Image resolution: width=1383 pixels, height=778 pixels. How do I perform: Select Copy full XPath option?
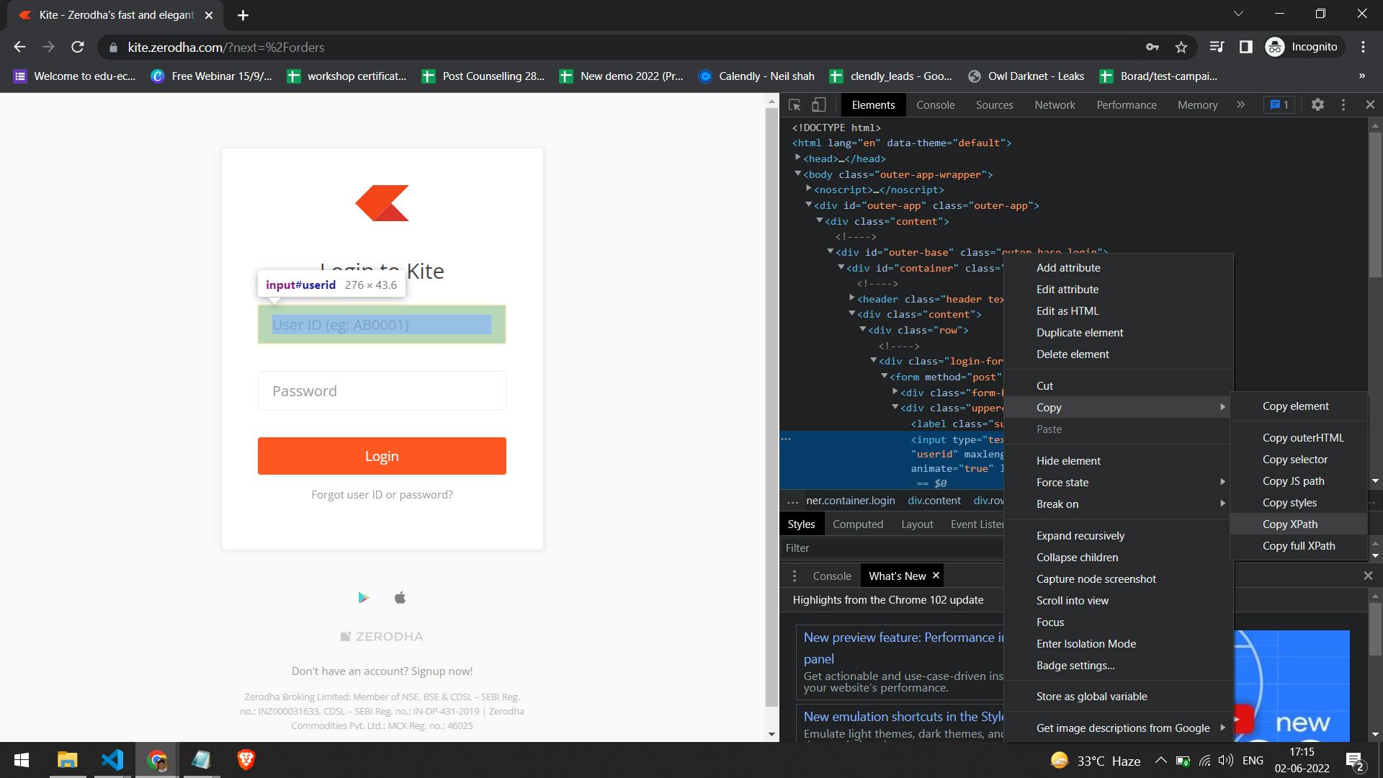pos(1298,545)
